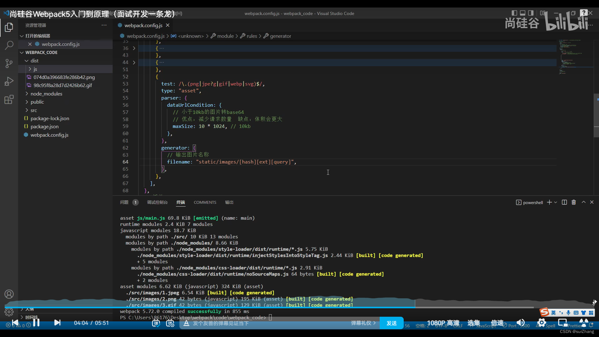Image resolution: width=599 pixels, height=337 pixels.
Task: Kill terminal with trash icon
Action: tap(574, 202)
